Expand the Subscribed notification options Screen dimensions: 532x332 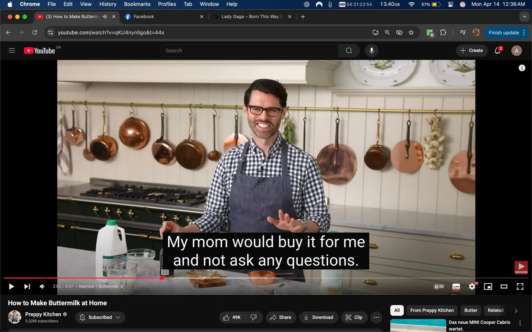(118, 317)
